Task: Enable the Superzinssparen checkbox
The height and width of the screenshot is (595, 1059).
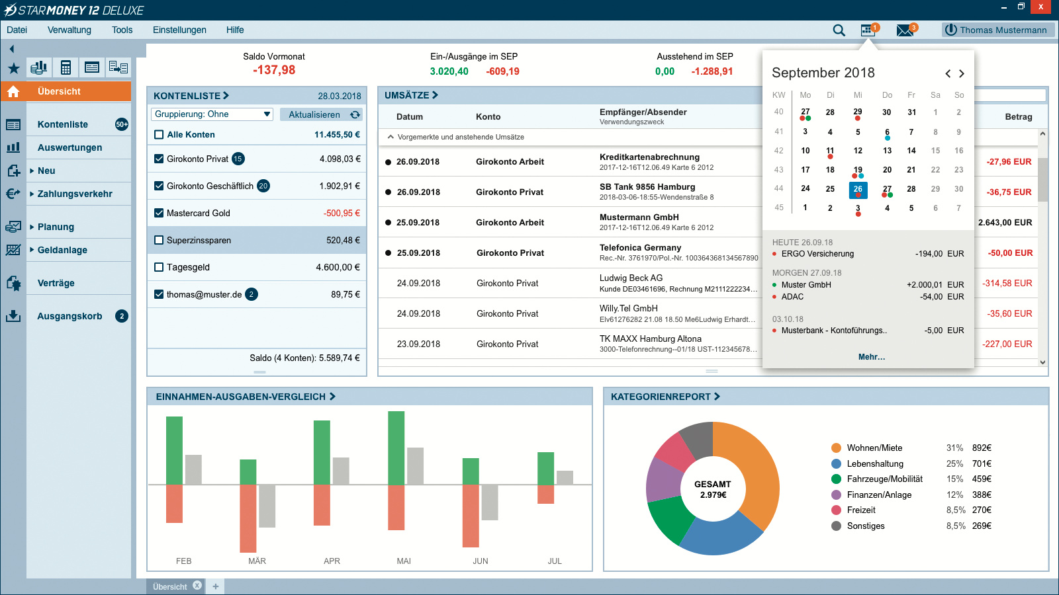Action: [x=159, y=240]
